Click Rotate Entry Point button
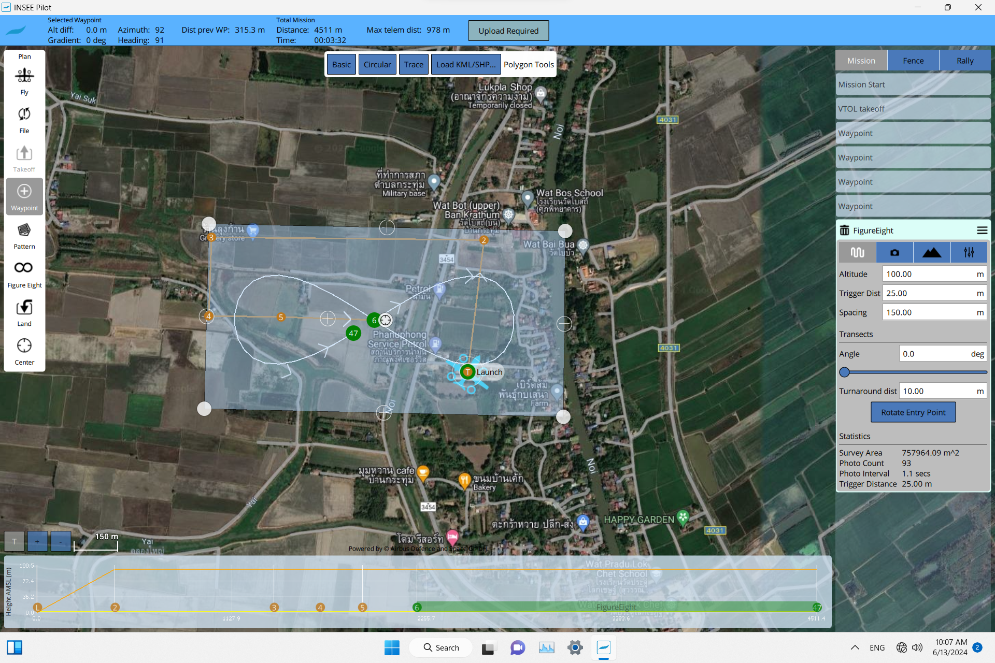Screen dimensions: 995x663 (x=913, y=412)
